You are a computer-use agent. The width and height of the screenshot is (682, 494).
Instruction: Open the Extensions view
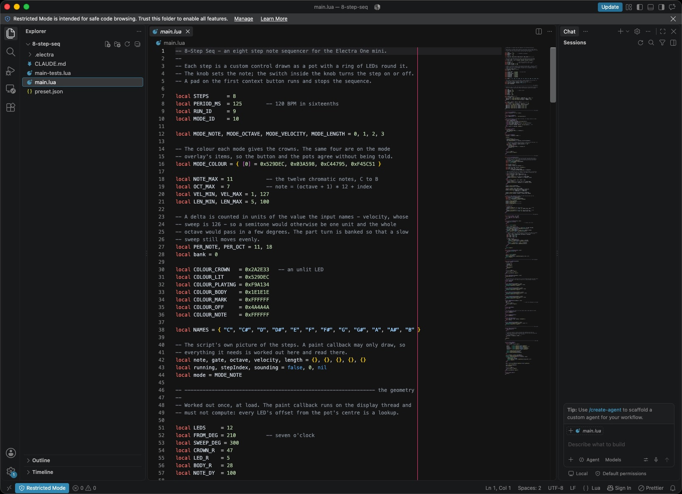tap(11, 108)
